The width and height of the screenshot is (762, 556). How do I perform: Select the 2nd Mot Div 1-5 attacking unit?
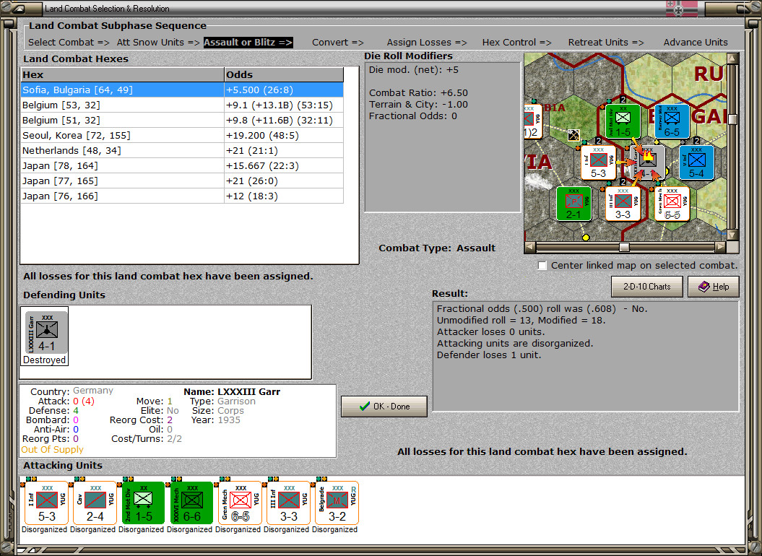[x=143, y=503]
